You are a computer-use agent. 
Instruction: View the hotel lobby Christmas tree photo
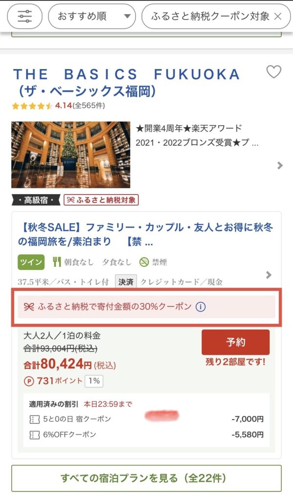71,155
